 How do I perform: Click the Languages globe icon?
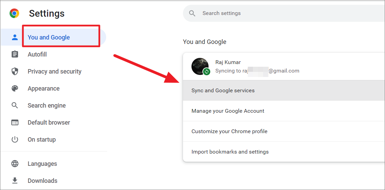[x=15, y=163]
